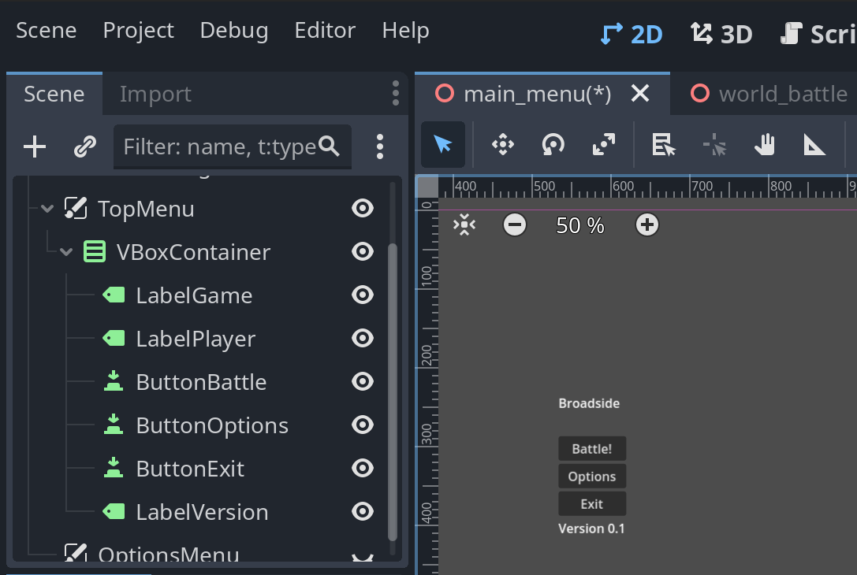857x575 pixels.
Task: Open the Scene menu
Action: 46,31
